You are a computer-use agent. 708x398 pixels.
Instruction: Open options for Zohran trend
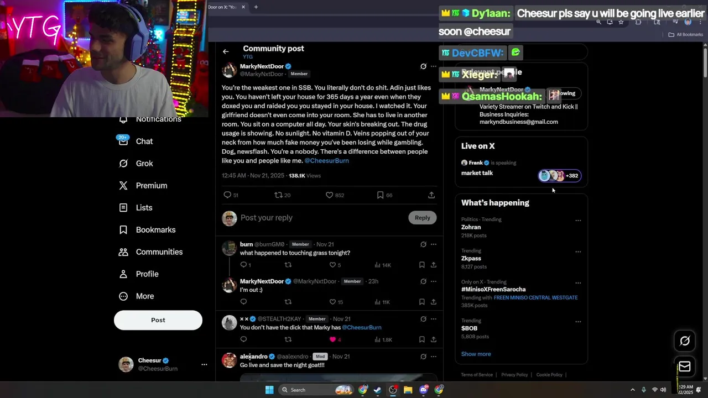tap(578, 221)
